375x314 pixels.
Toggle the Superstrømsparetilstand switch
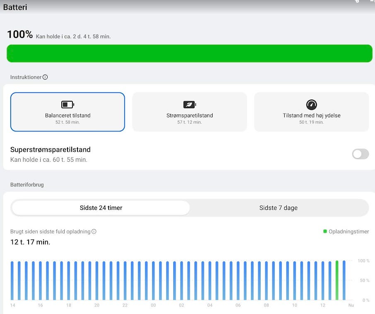point(360,154)
